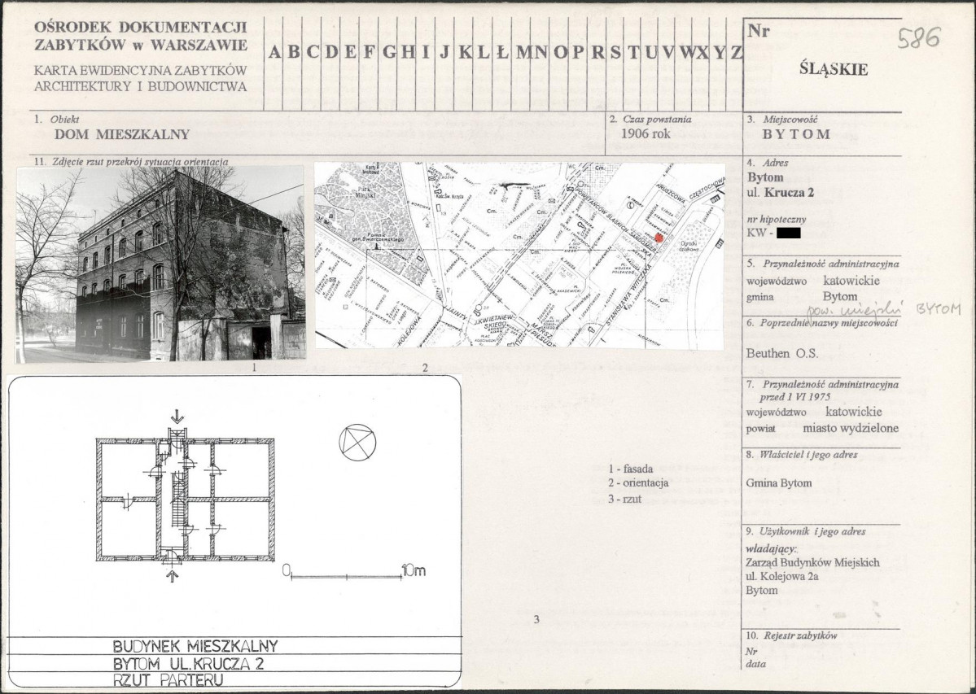
Task: Click 'Zarząd Budynków Miejskich' user name
Action: pos(813,563)
